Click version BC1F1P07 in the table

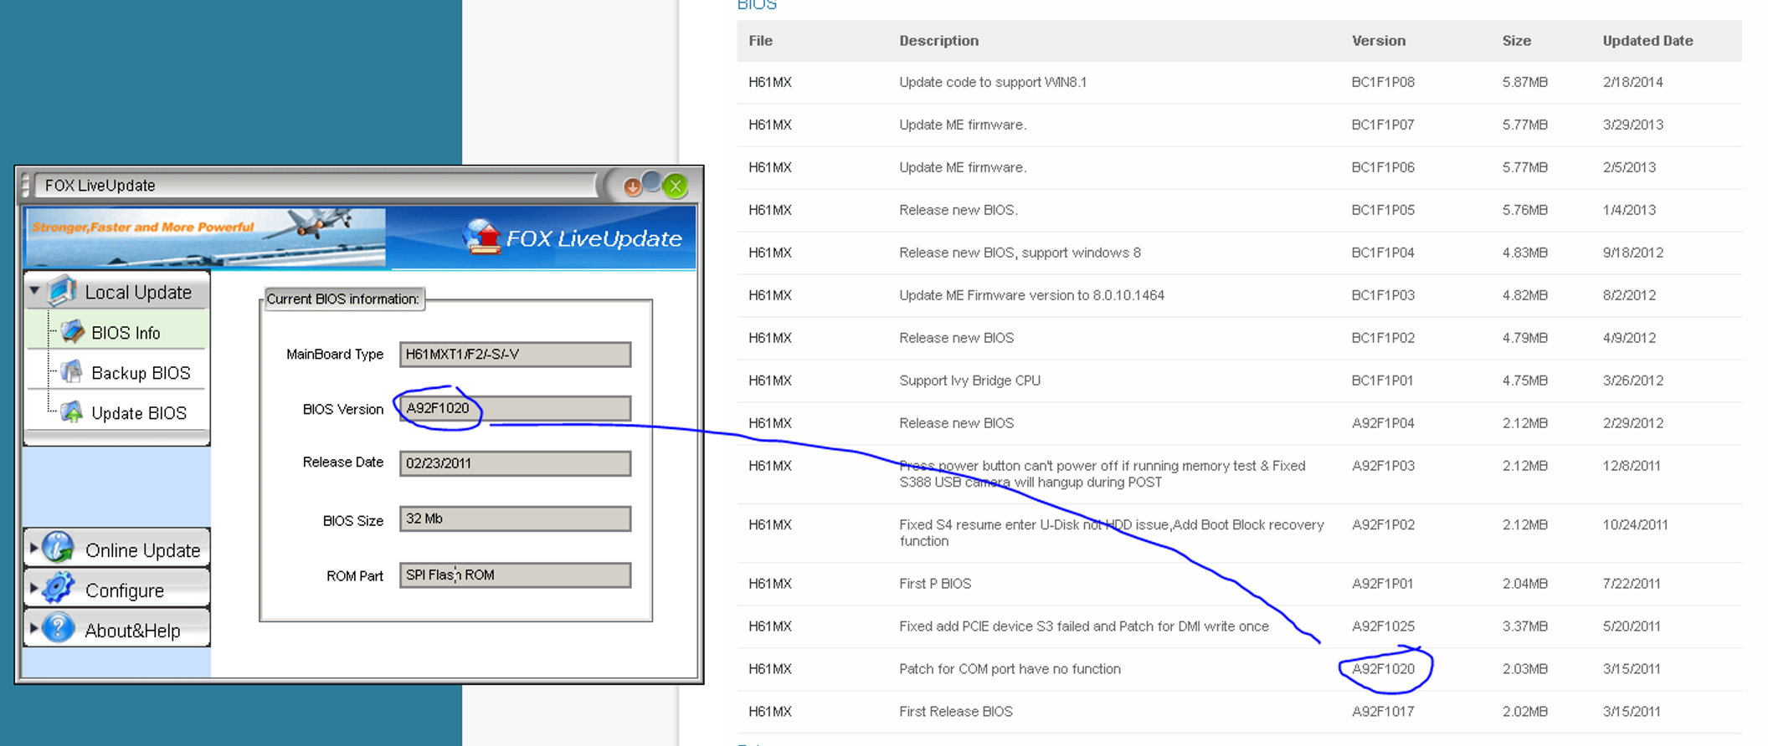1383,125
